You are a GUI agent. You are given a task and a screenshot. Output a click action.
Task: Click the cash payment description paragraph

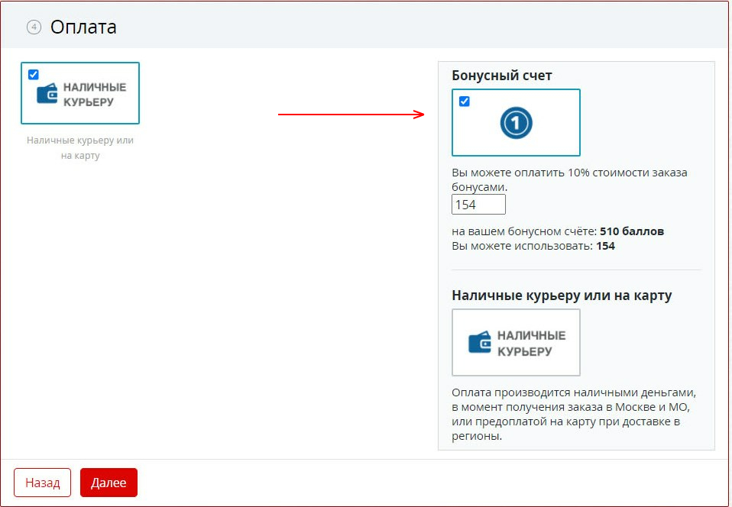(x=575, y=414)
